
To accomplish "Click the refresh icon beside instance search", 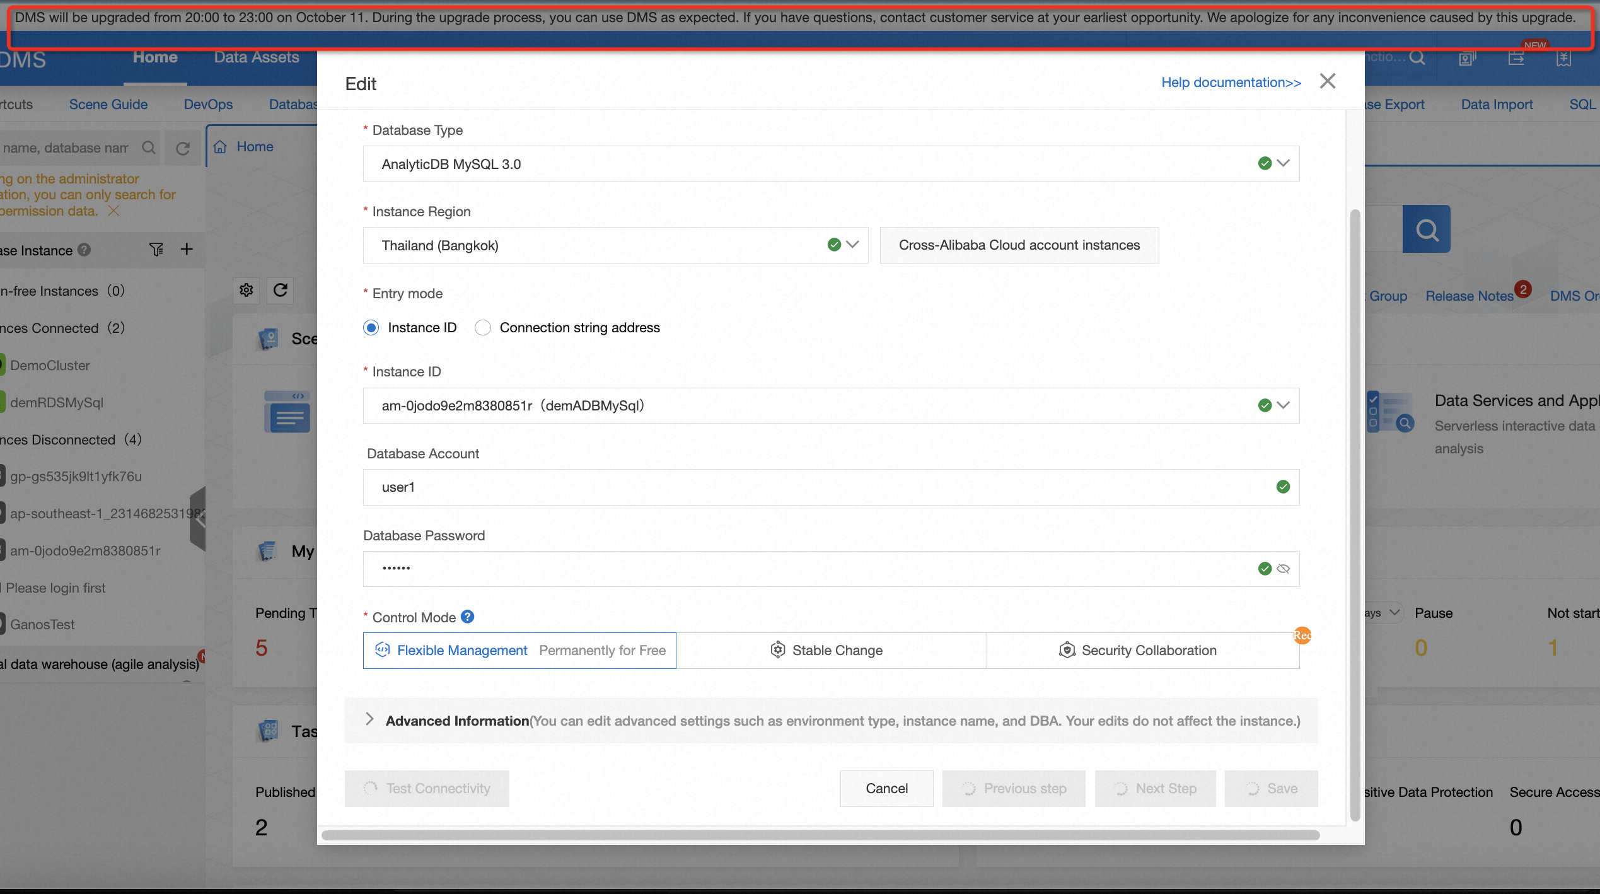I will [x=183, y=148].
